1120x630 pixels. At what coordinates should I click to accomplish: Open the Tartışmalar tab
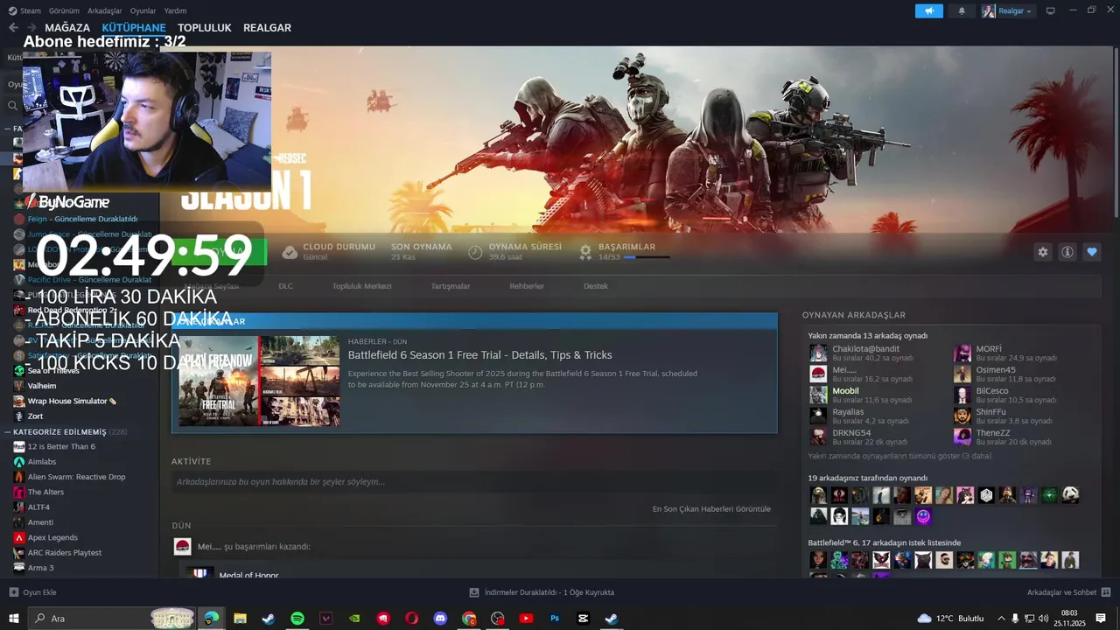point(451,286)
